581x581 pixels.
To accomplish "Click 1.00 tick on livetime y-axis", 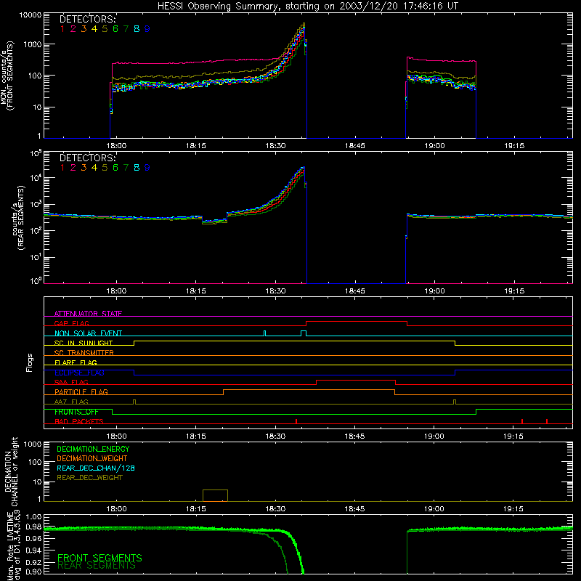I will pyautogui.click(x=33, y=517).
